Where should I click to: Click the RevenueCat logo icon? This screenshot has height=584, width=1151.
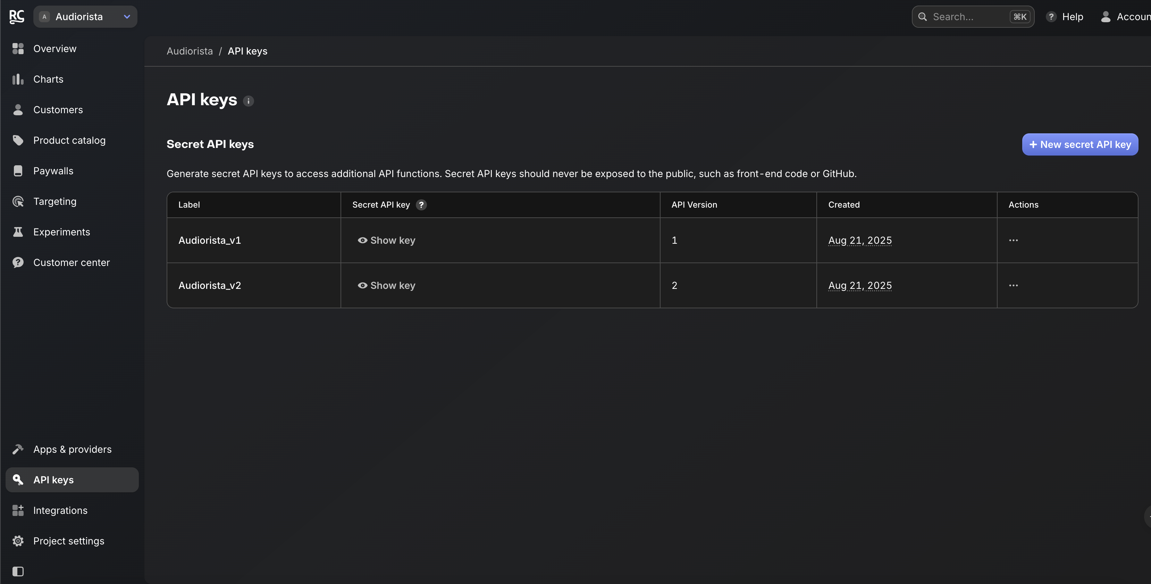(17, 17)
